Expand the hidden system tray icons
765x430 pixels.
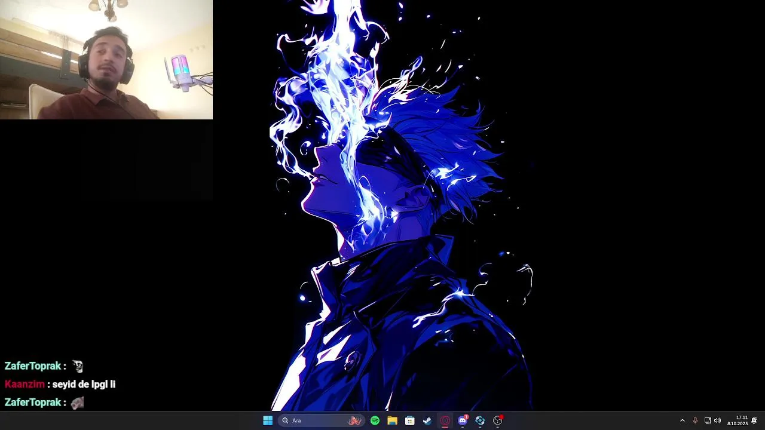tap(683, 420)
